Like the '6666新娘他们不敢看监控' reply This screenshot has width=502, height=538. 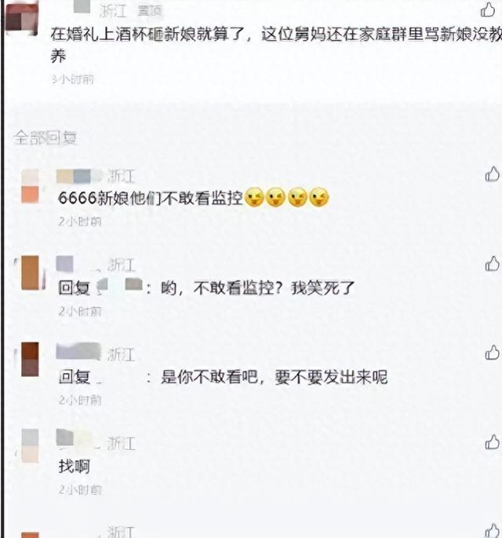[x=492, y=174]
